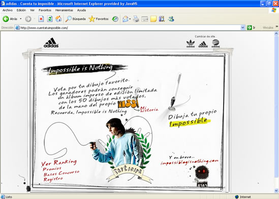The height and width of the screenshot is (199, 279).
Task: Expand the Vínculos links toolbar
Action: pyautogui.click(x=277, y=26)
